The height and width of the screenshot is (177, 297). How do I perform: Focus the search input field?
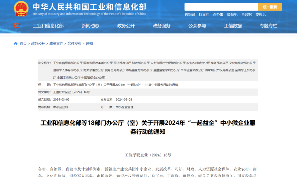click(221, 7)
